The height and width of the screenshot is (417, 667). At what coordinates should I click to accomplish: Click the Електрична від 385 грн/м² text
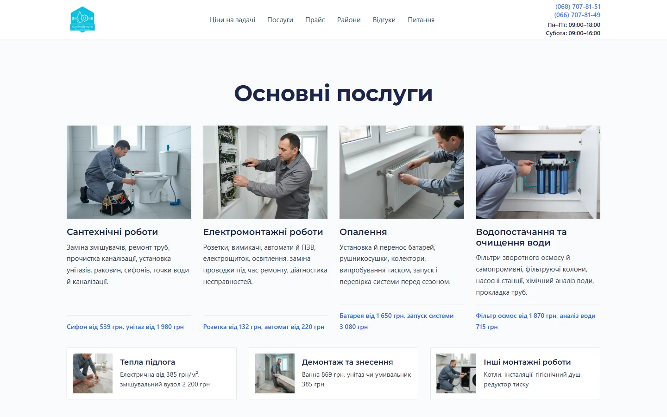pos(165,379)
